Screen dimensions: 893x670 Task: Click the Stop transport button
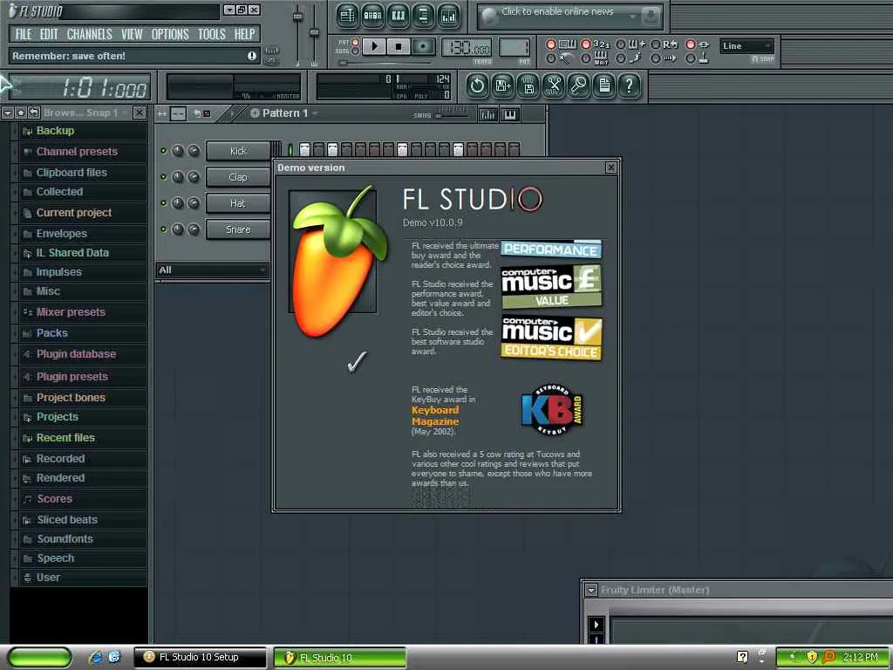[399, 47]
